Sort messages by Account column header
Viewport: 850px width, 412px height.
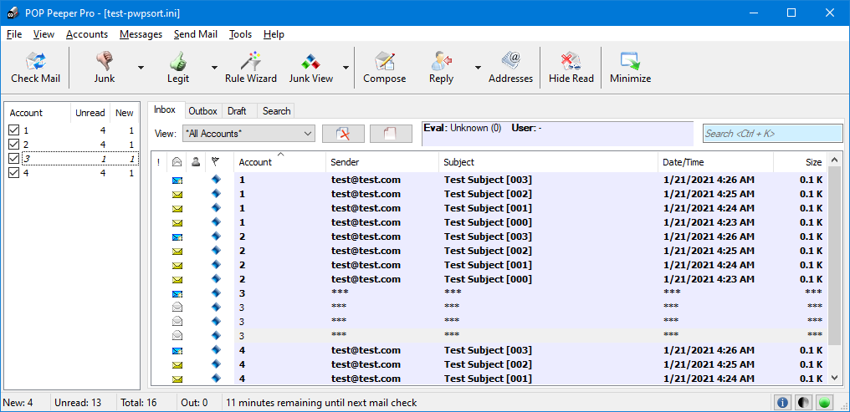tap(279, 162)
